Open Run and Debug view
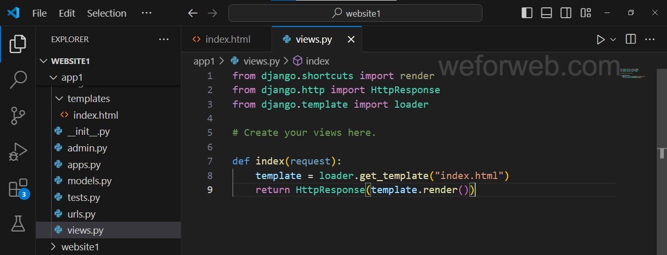 click(18, 151)
